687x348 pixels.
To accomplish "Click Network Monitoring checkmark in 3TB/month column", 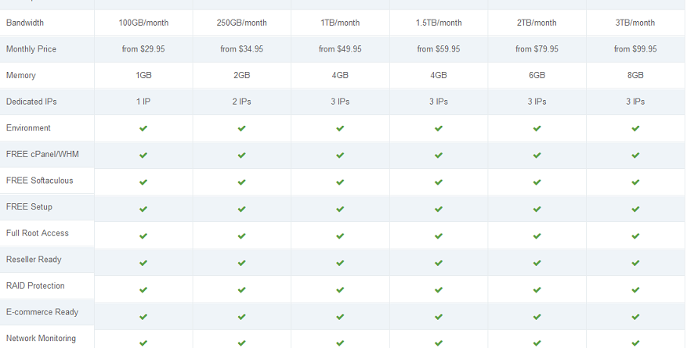I will (x=635, y=343).
